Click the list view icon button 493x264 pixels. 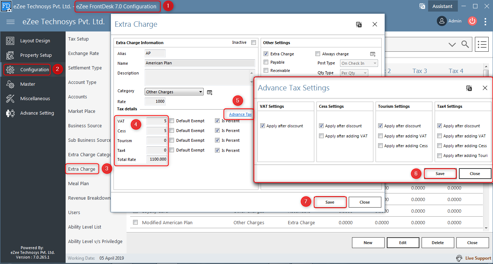click(x=482, y=44)
